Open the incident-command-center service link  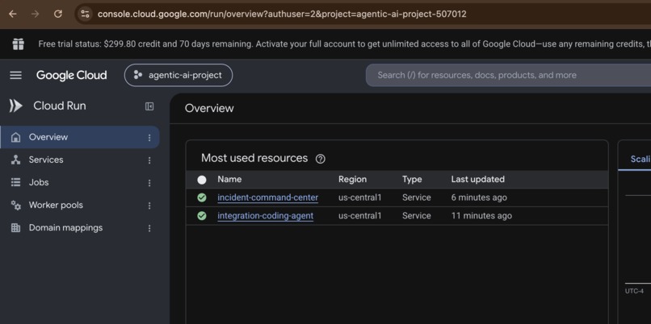point(268,197)
